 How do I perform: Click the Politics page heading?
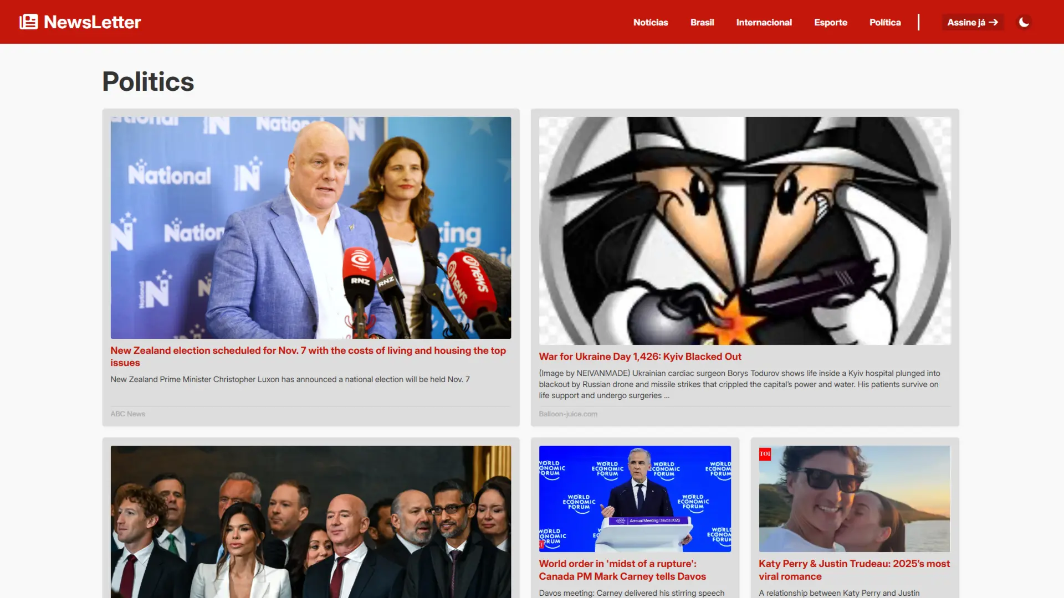tap(148, 81)
